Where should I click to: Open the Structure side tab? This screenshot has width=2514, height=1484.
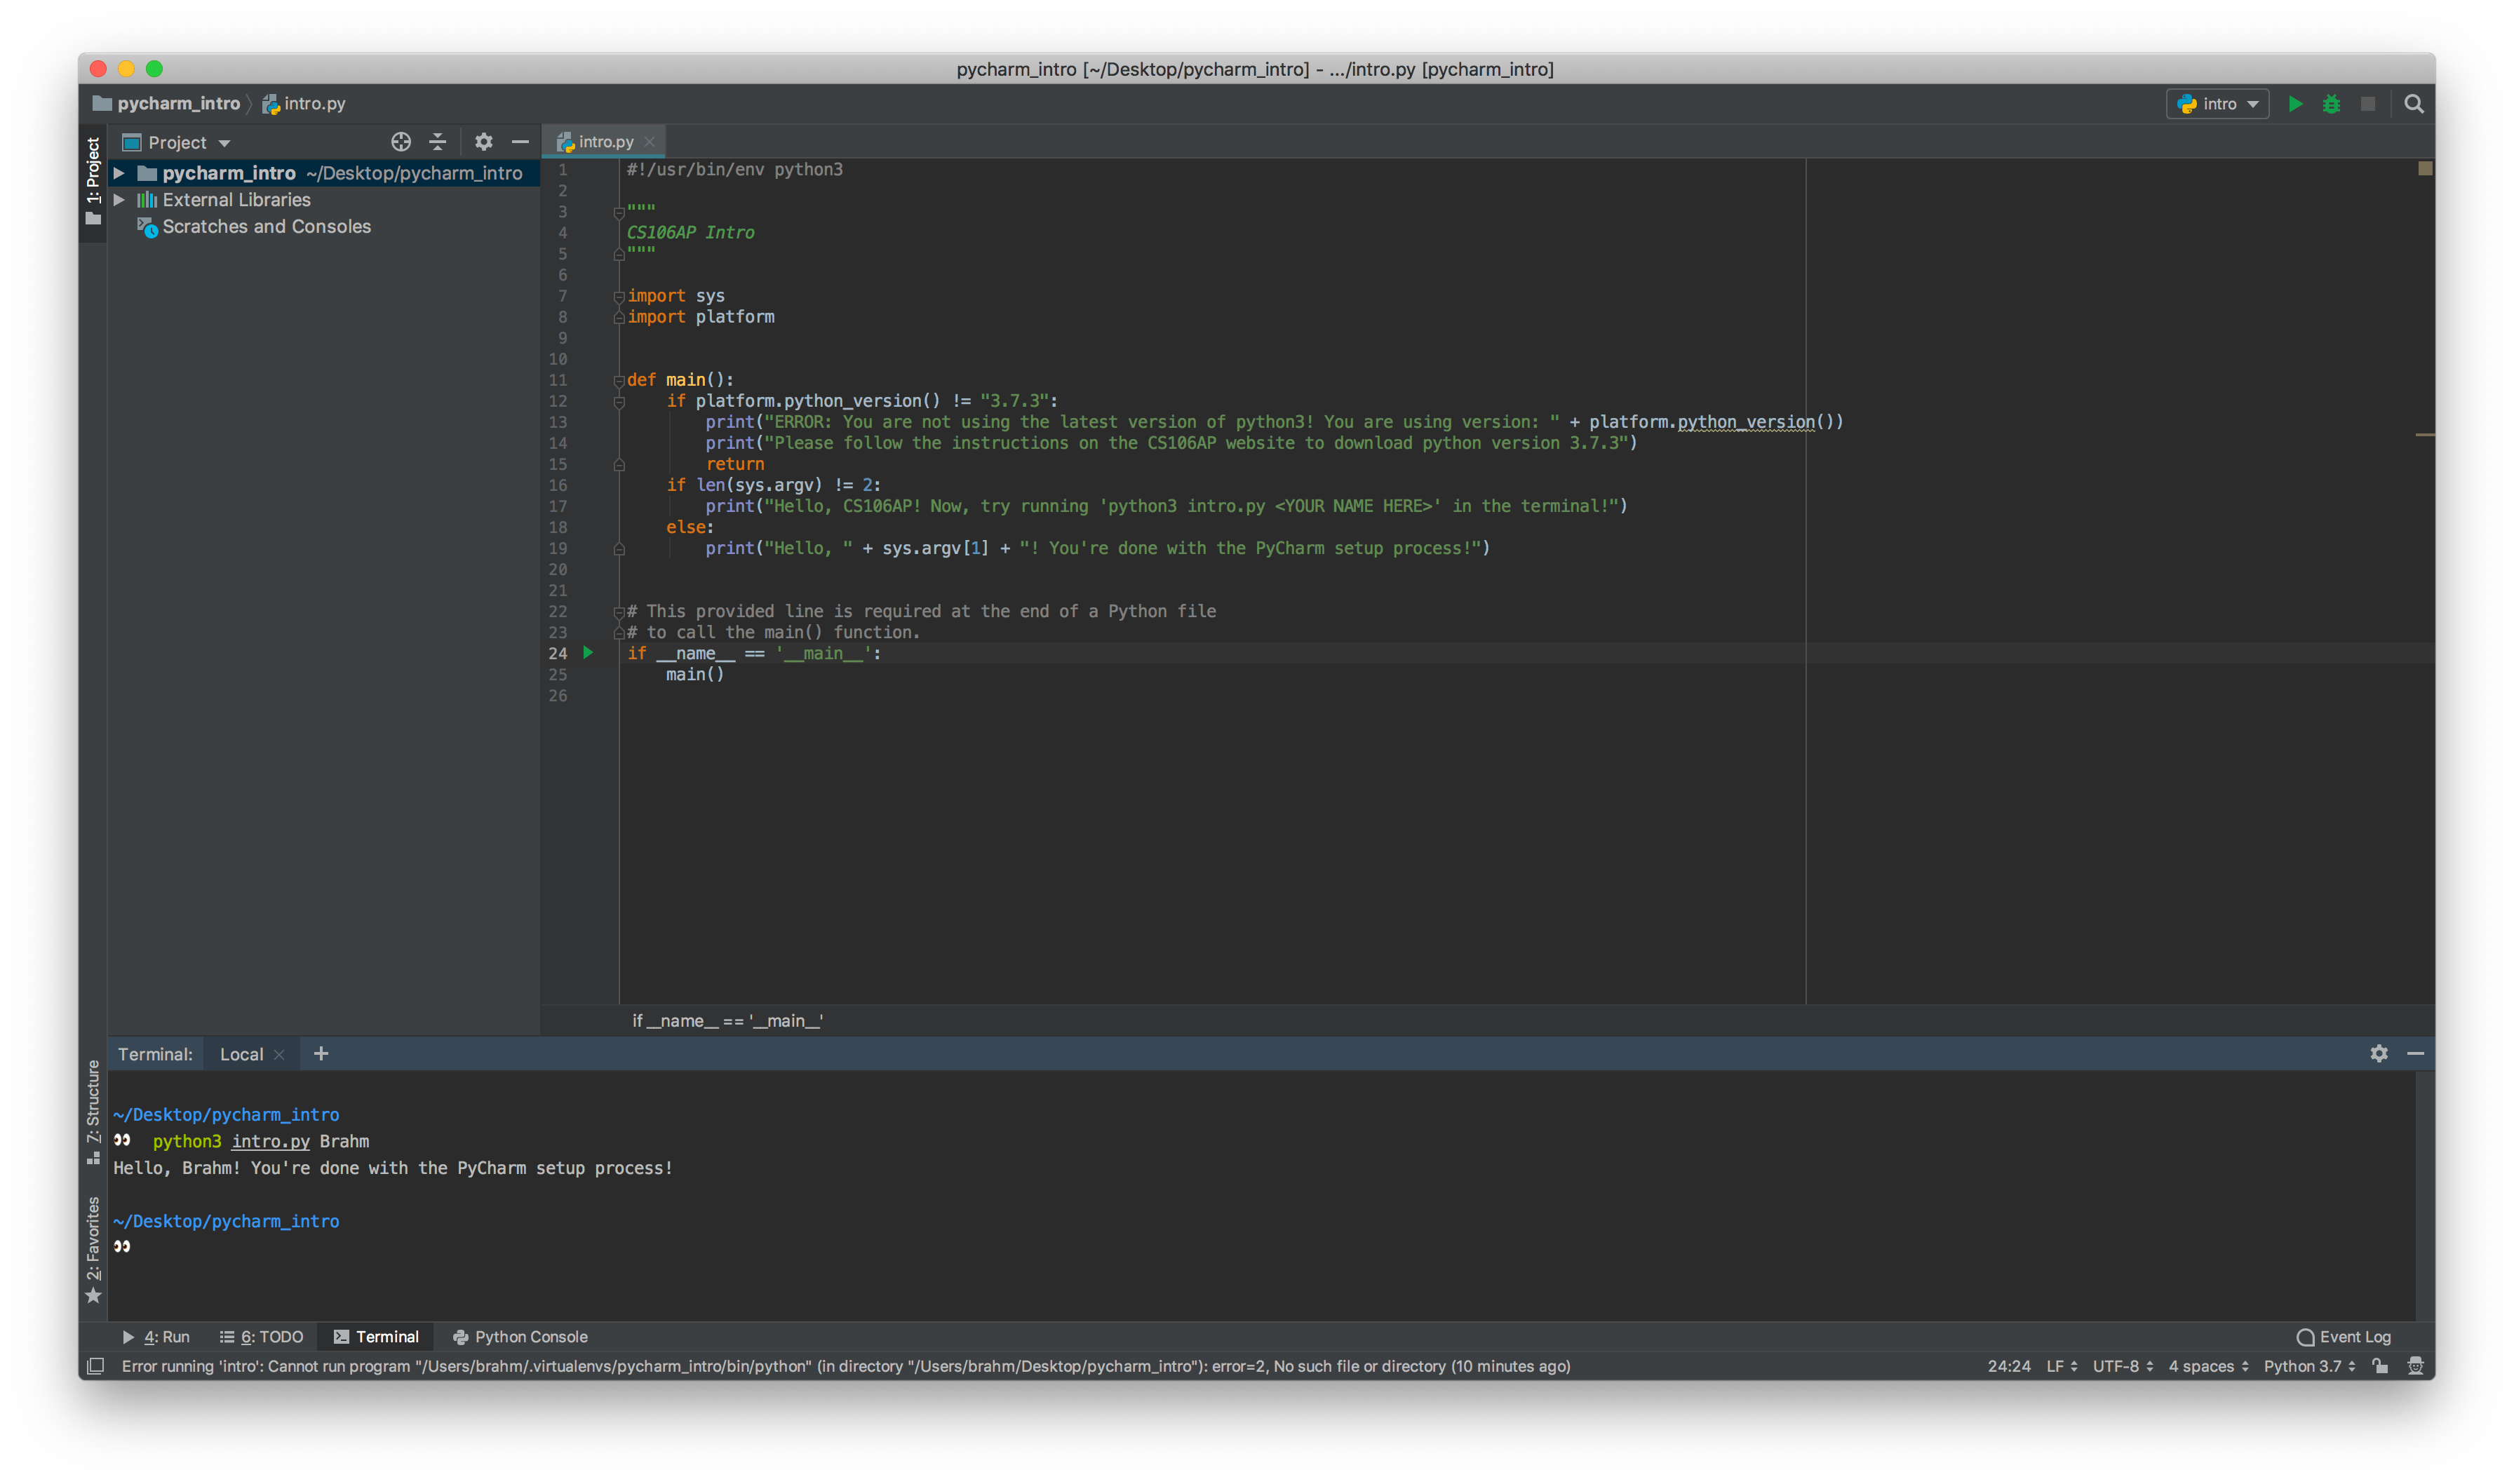tap(93, 1112)
